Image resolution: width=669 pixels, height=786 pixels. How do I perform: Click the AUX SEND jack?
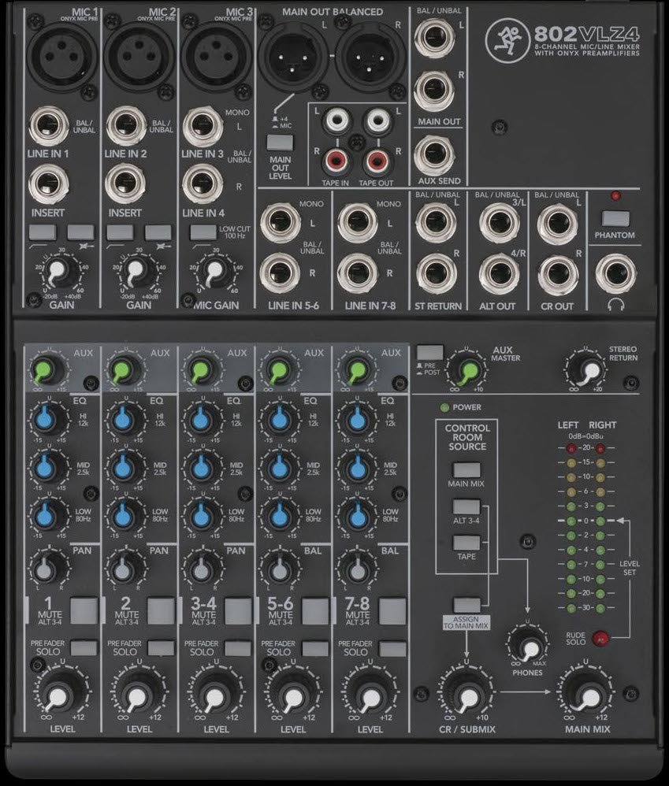tap(434, 156)
